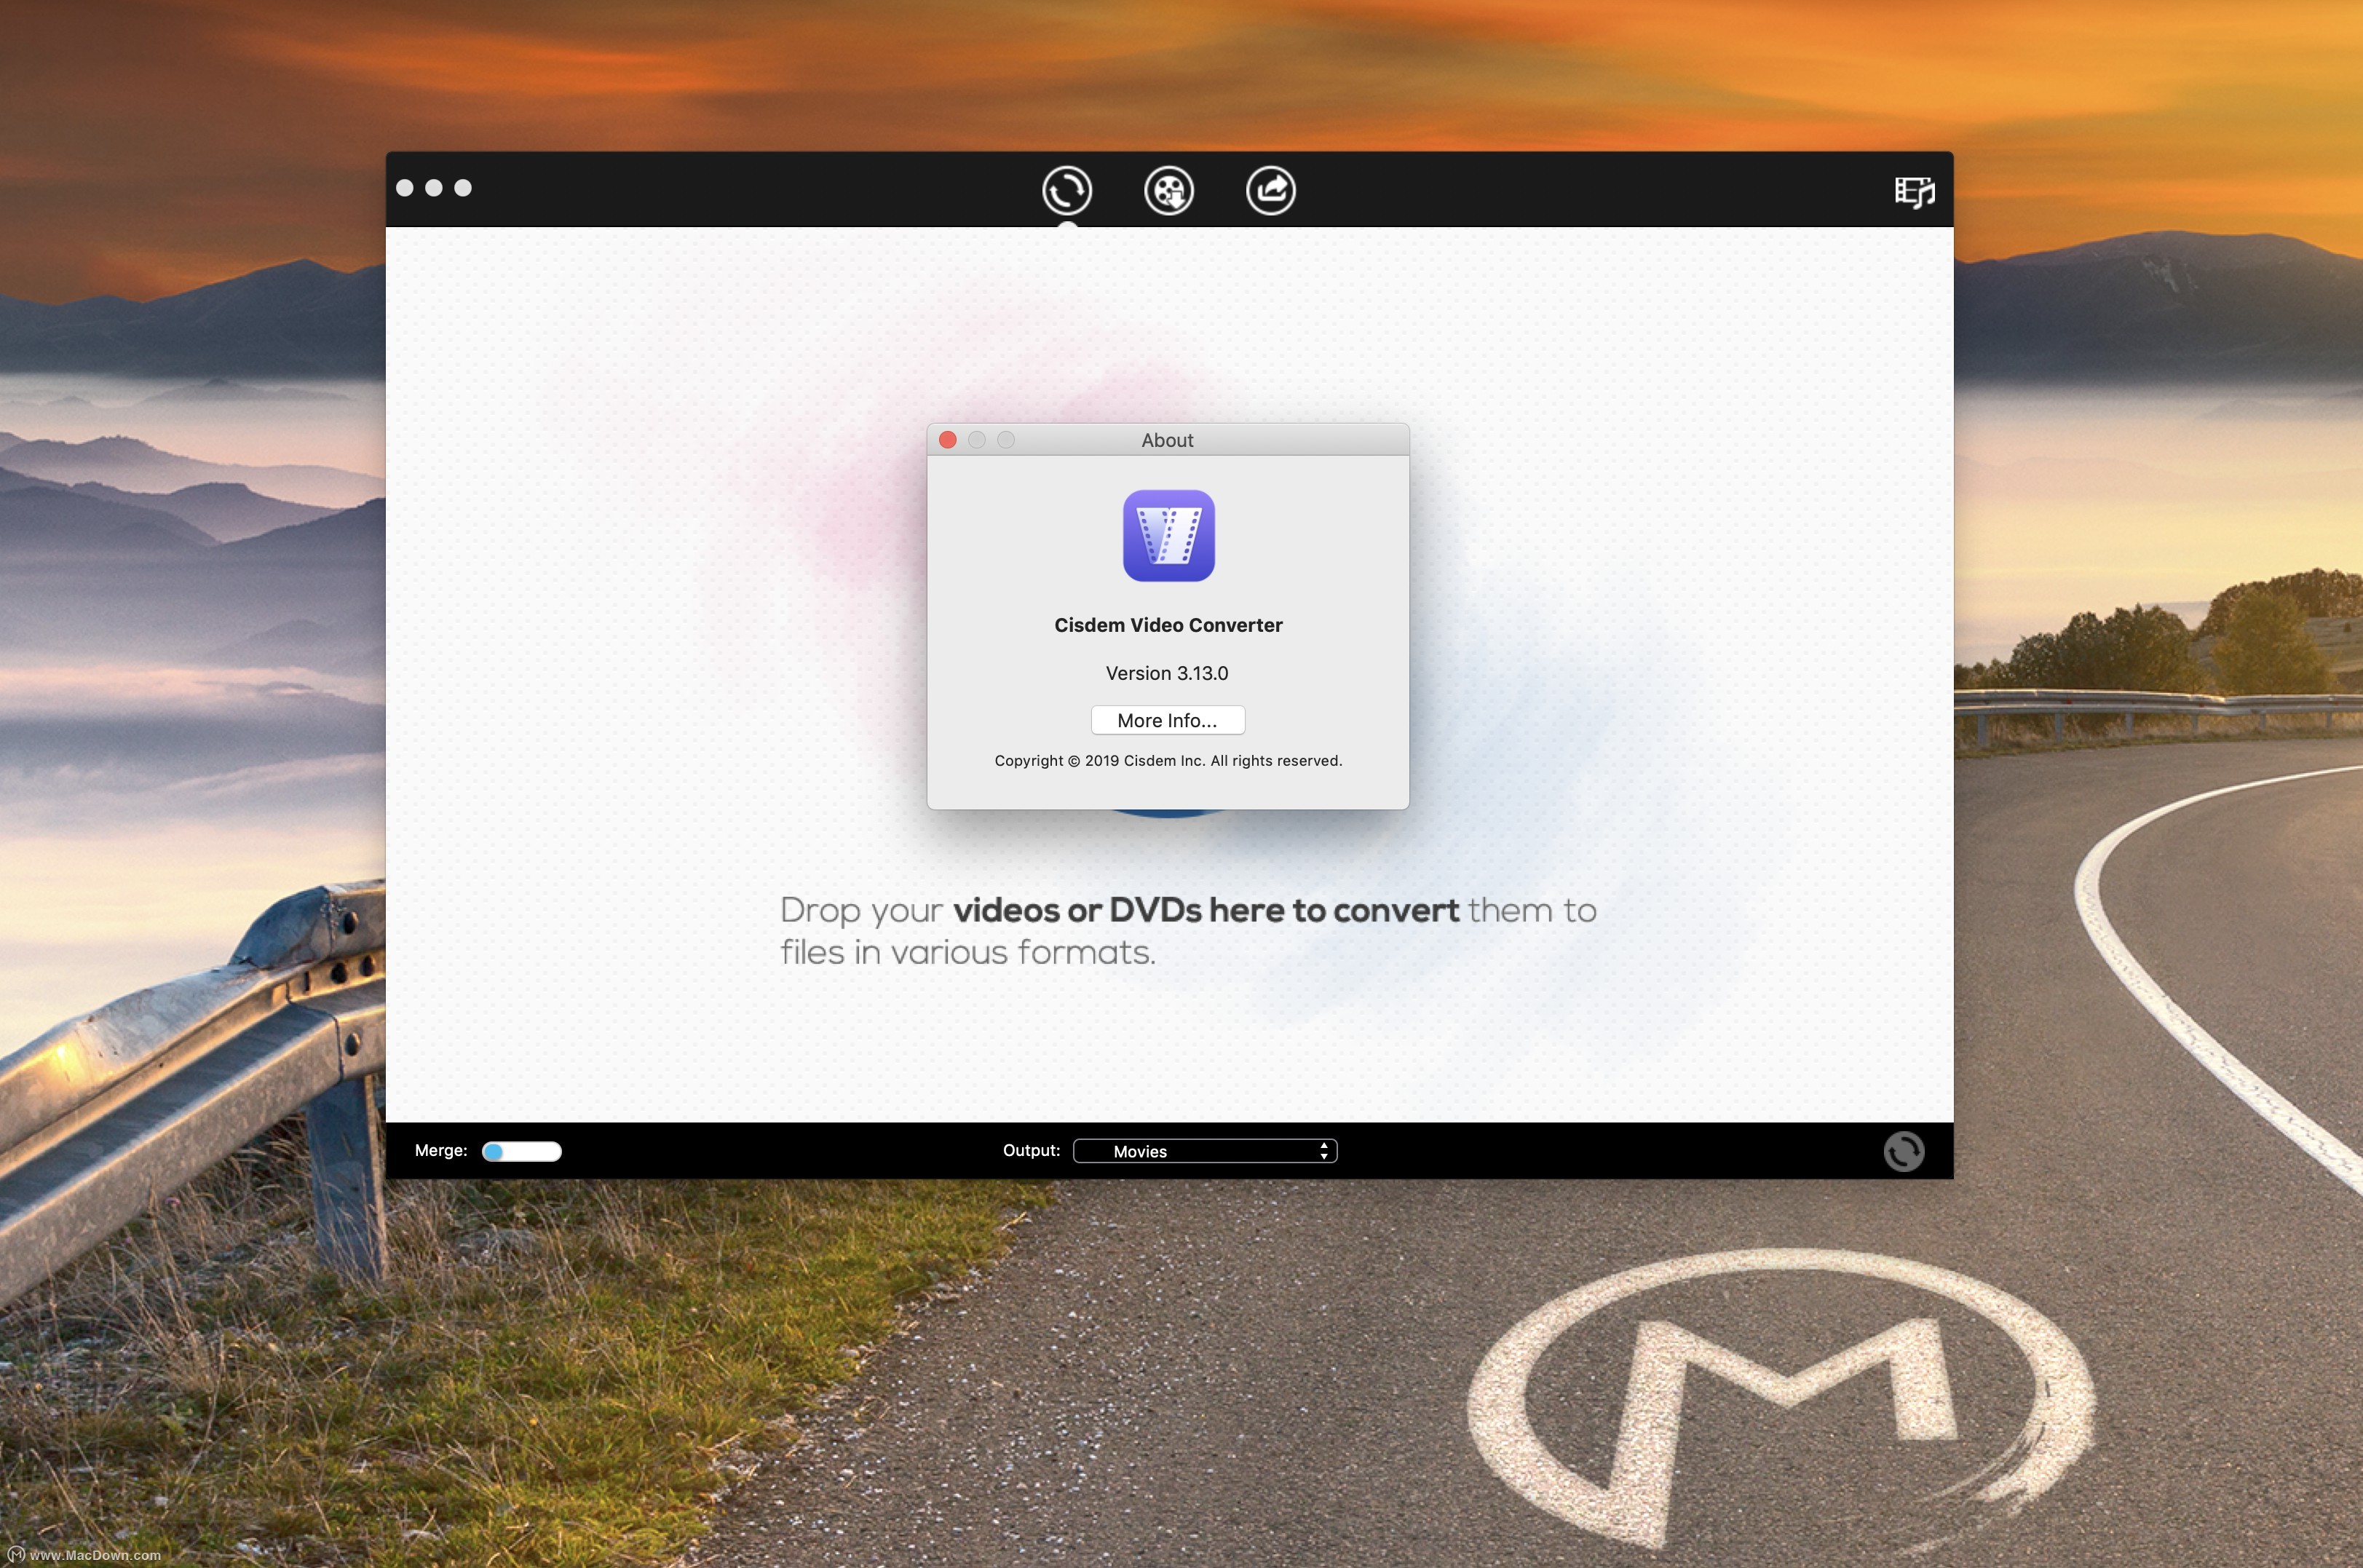Image resolution: width=2363 pixels, height=1568 pixels.
Task: Click the Version 3.13.0 text
Action: [1167, 673]
